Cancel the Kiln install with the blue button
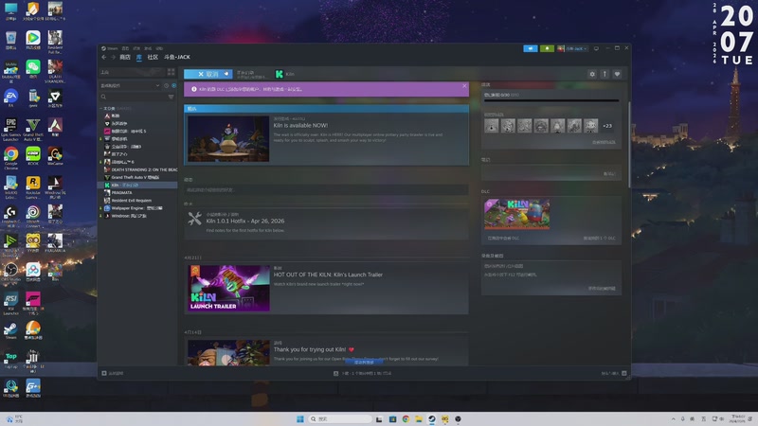This screenshot has width=758, height=426. [x=208, y=74]
